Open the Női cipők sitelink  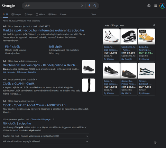56,47
